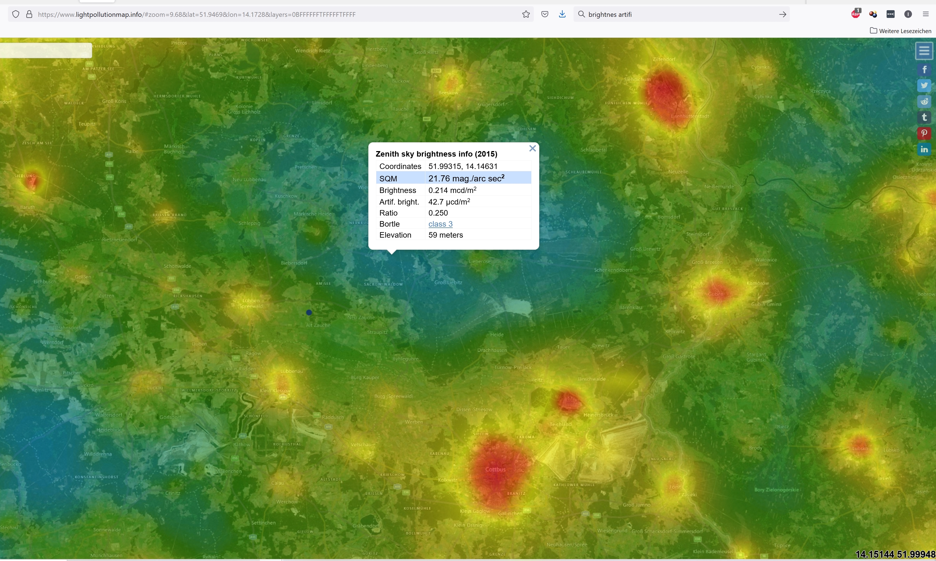936x561 pixels.
Task: Click the blue location marker near Alt Zauche
Action: 309,312
